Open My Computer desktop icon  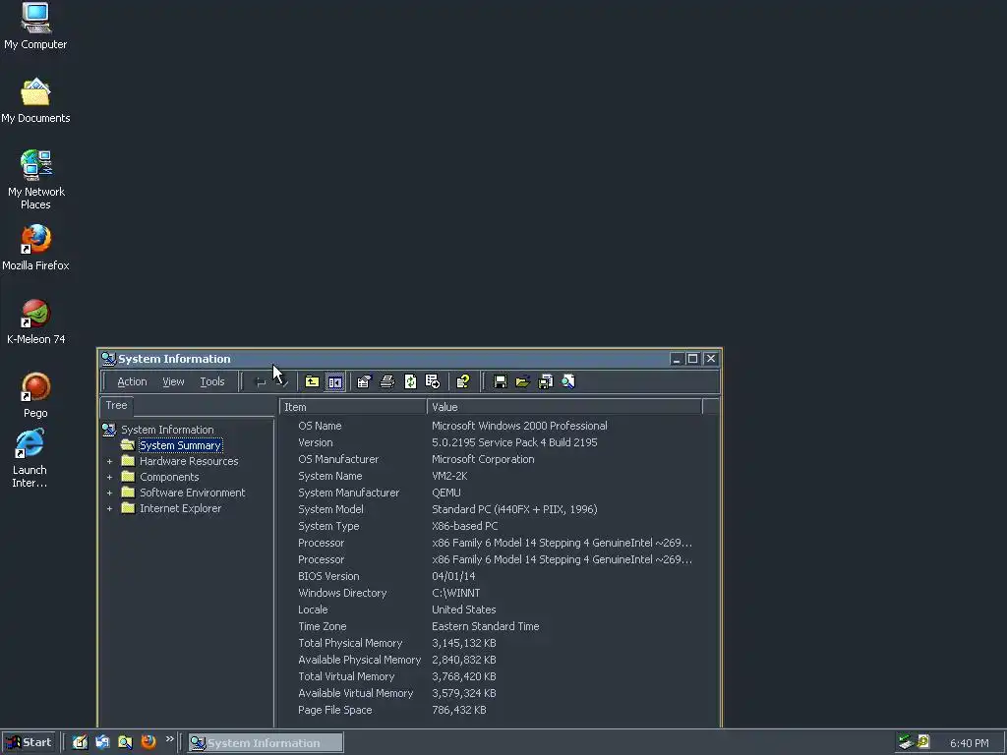pyautogui.click(x=35, y=27)
